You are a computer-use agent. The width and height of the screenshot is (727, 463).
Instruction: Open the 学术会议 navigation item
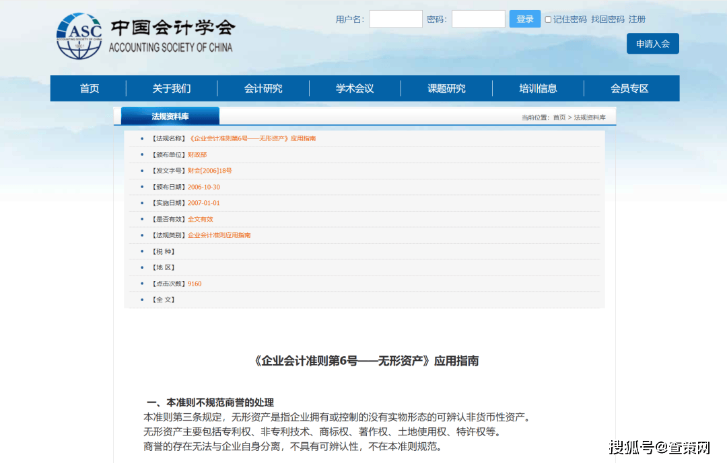point(355,89)
